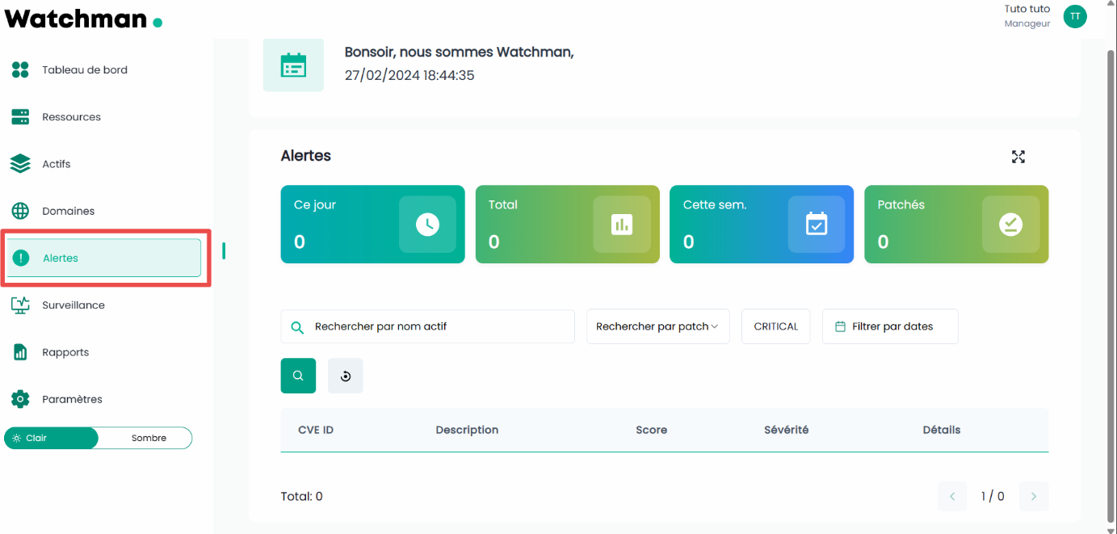Image resolution: width=1117 pixels, height=534 pixels.
Task: Click calendar check icon on Cette sem. card
Action: (x=817, y=225)
